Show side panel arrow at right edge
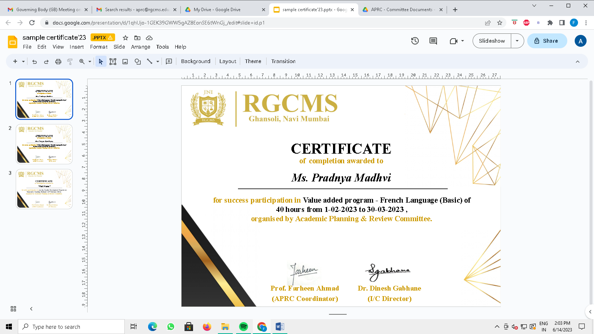 590,312
